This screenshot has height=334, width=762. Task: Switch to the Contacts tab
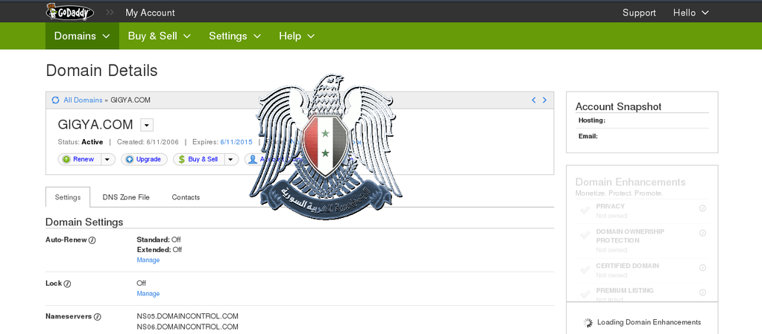186,197
